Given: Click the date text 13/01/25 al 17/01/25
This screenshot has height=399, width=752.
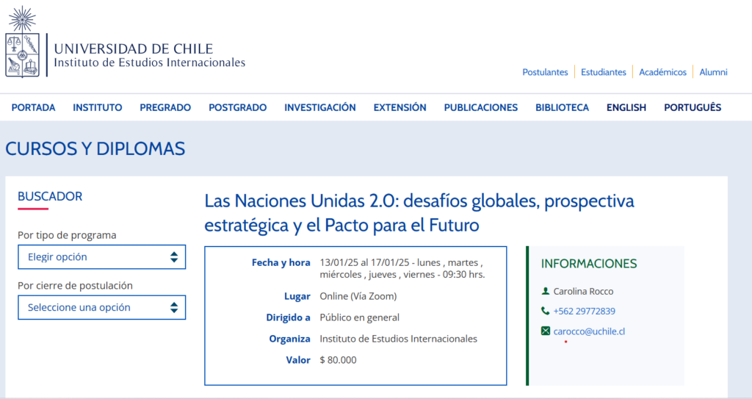Looking at the screenshot, I should pos(364,262).
